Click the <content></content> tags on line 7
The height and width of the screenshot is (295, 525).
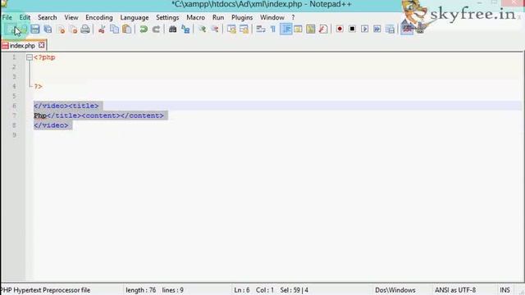coord(123,116)
